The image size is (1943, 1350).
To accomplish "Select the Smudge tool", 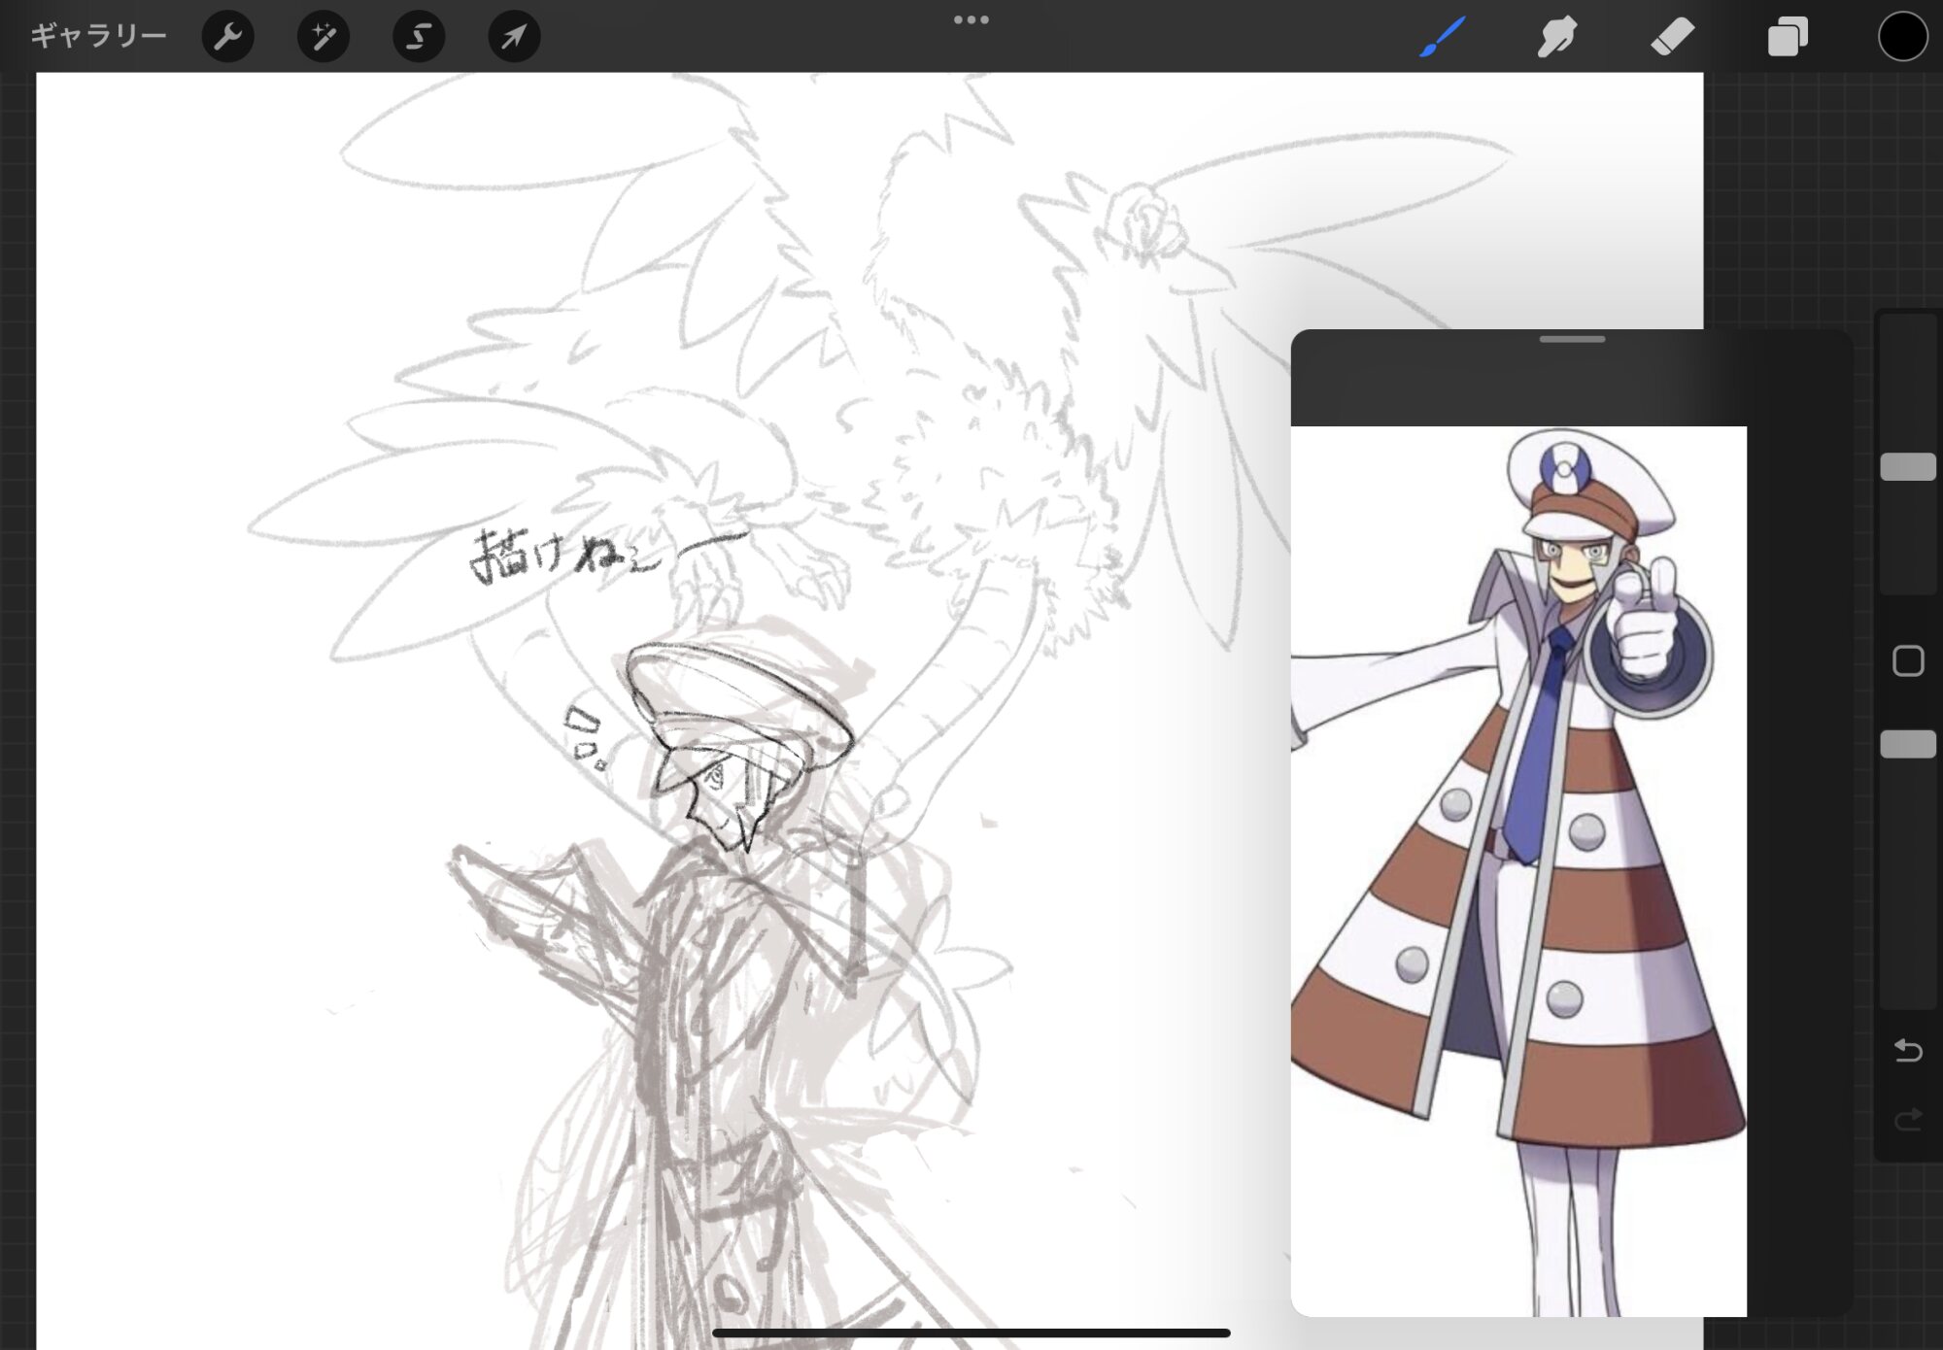I will 1556,37.
